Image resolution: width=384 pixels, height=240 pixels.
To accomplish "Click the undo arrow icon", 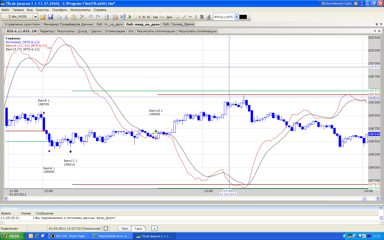I will [x=91, y=17].
